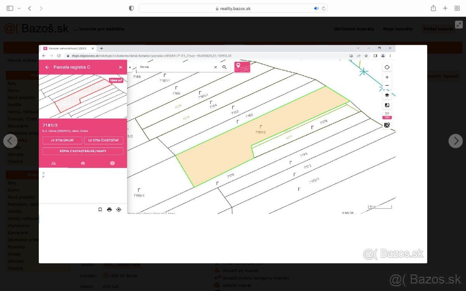Viewport: 466px width, 291px height.
Task: Open the pink basemap switcher thumbnail
Action: [242, 67]
